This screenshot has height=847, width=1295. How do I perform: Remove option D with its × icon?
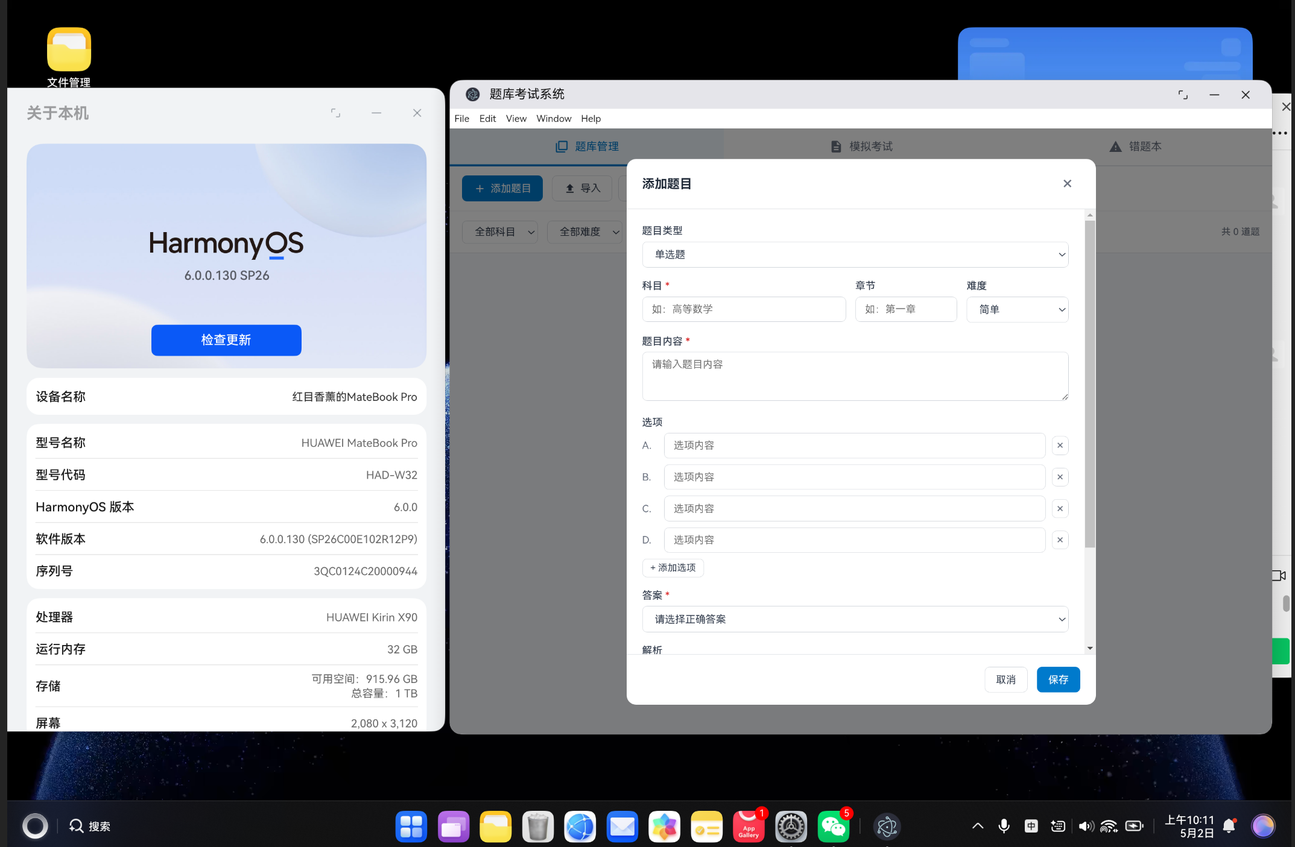pyautogui.click(x=1060, y=540)
